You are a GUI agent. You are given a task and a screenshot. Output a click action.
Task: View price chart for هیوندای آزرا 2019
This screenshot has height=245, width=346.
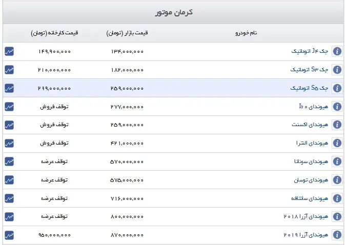tap(9, 235)
